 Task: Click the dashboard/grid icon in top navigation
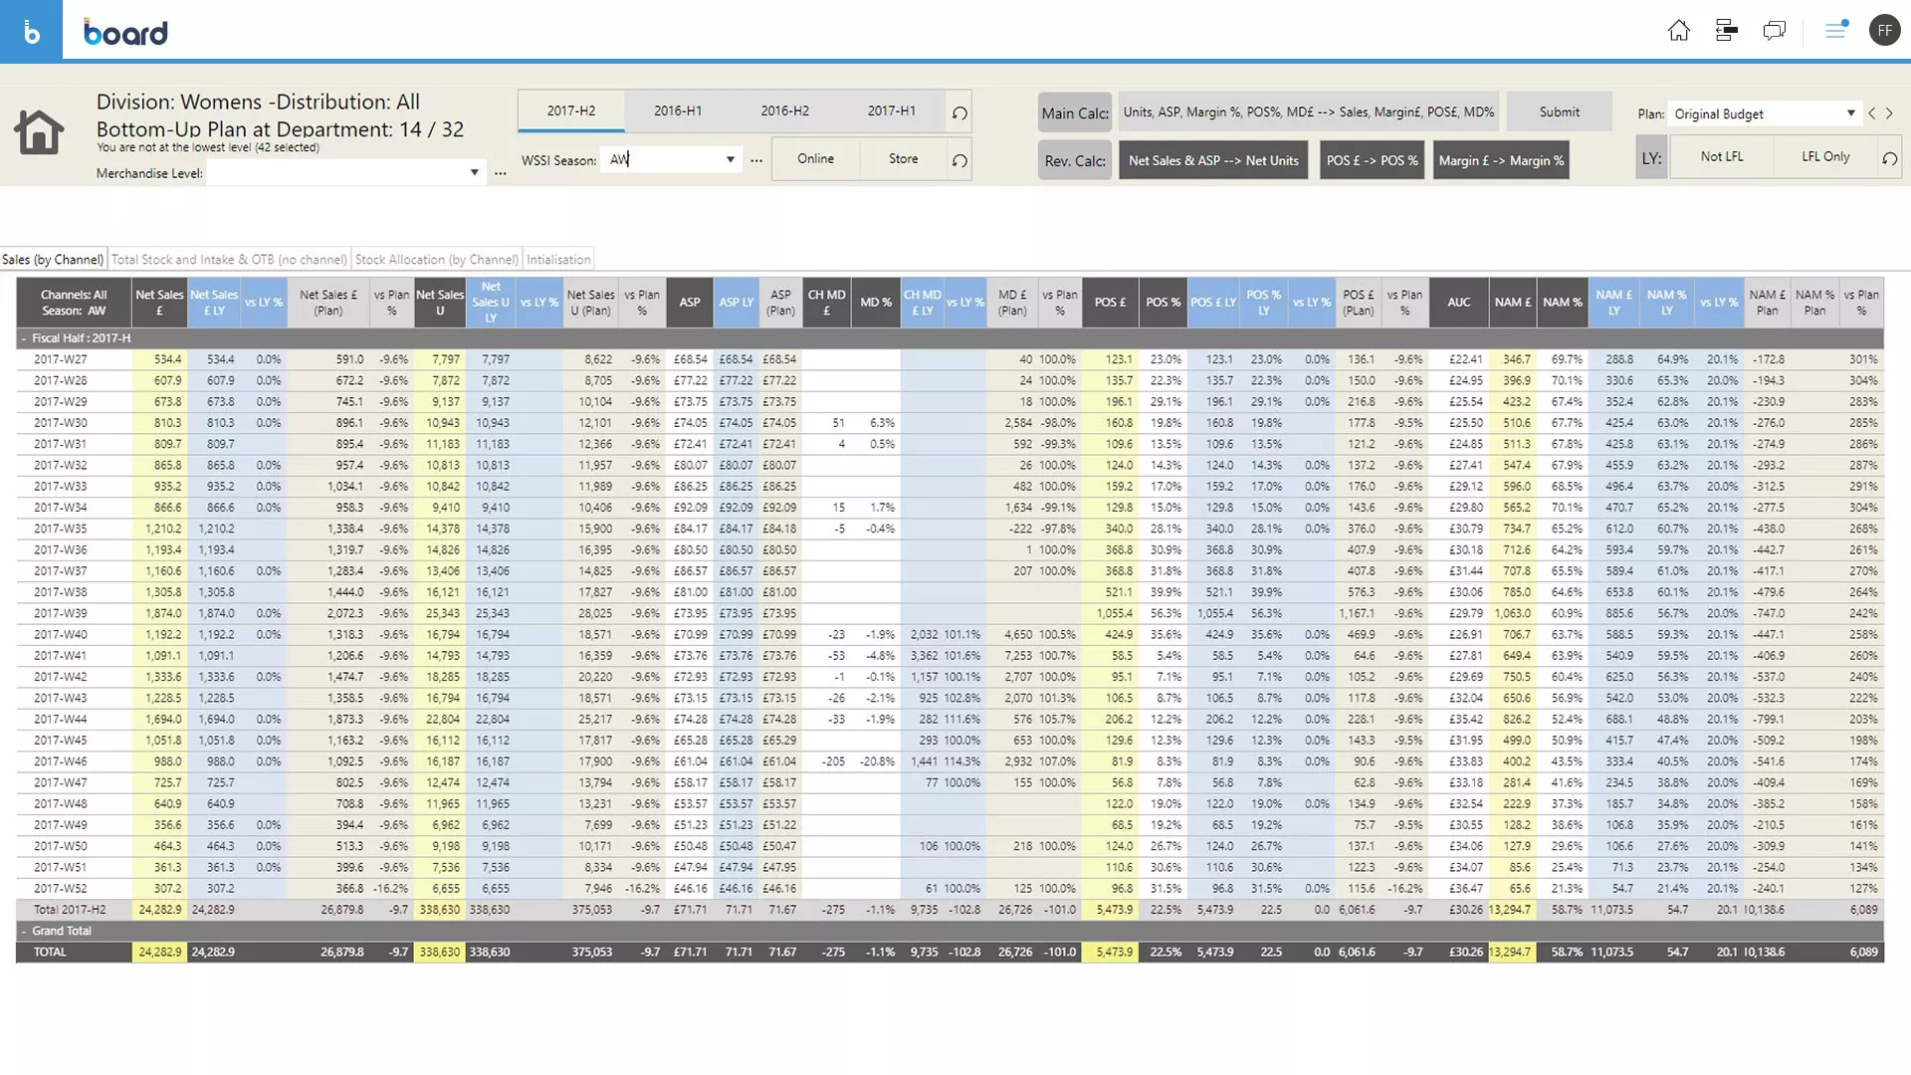click(x=1725, y=29)
